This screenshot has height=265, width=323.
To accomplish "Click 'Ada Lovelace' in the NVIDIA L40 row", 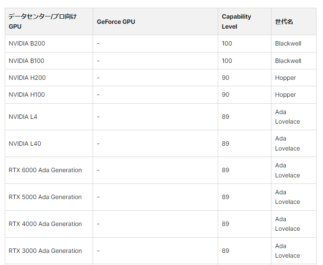I will point(287,144).
